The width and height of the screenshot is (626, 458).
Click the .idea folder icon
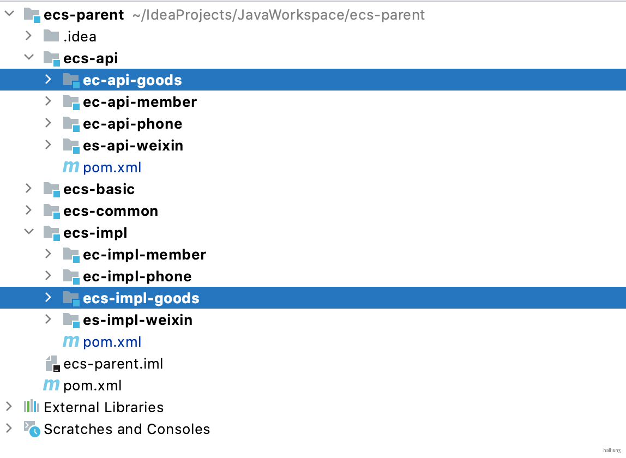(x=51, y=37)
